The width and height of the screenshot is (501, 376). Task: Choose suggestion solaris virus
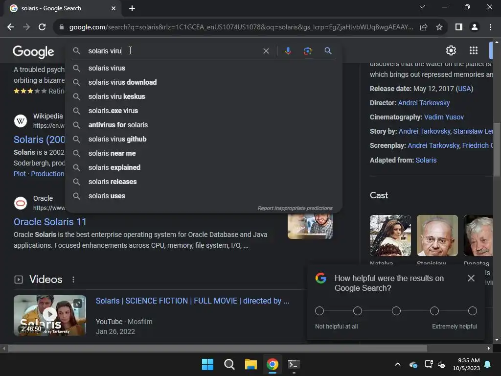[x=204, y=68]
